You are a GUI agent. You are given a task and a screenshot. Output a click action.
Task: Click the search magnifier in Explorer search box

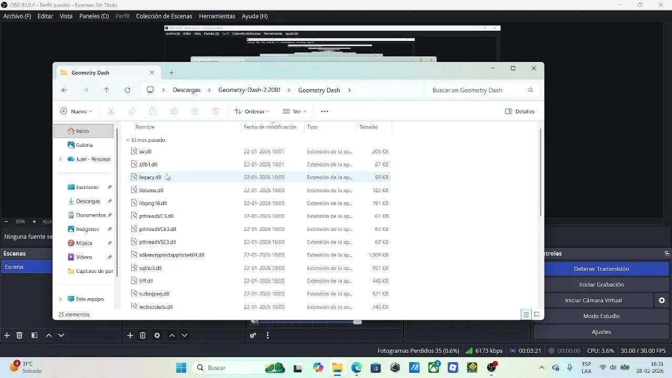tap(530, 90)
